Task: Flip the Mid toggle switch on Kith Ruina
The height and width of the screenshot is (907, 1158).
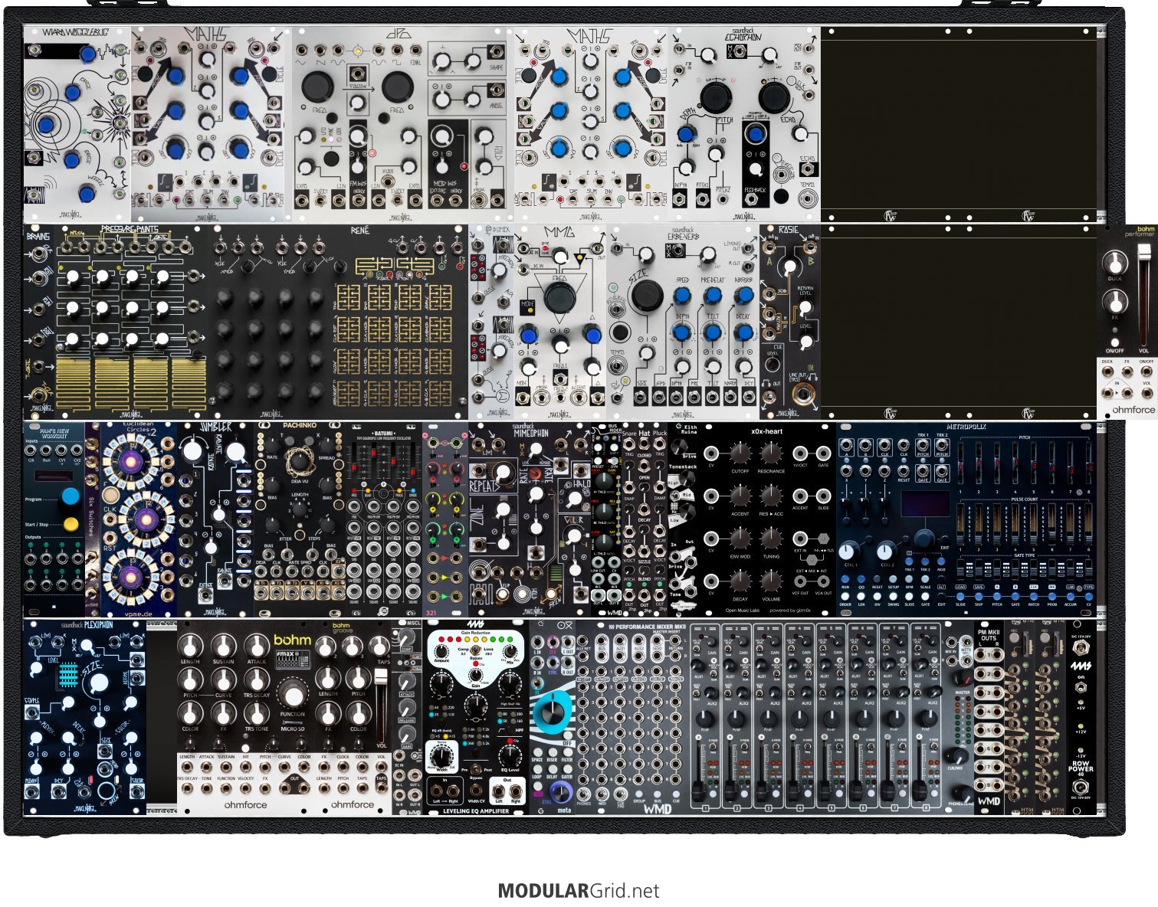Action: point(677,497)
